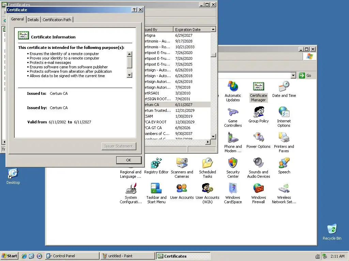Open Windows Firewall icon
The image size is (349, 261).
258,193
